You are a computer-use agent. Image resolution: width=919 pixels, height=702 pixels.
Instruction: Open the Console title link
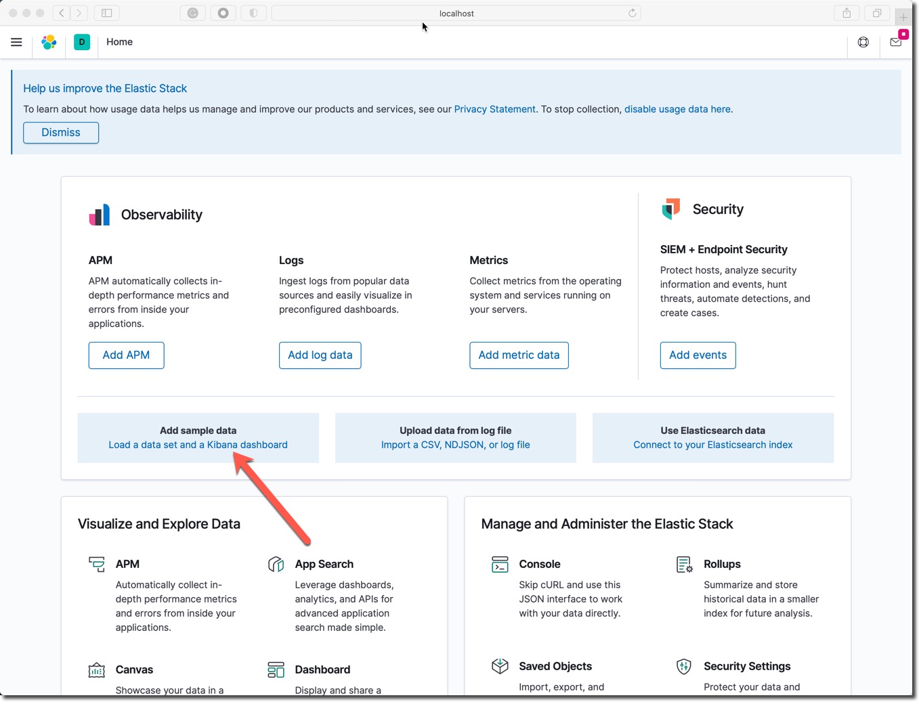tap(540, 564)
